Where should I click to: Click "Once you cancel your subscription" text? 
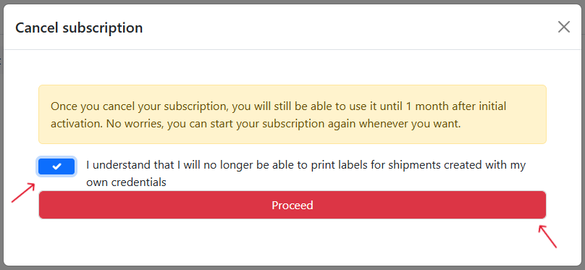(x=139, y=106)
